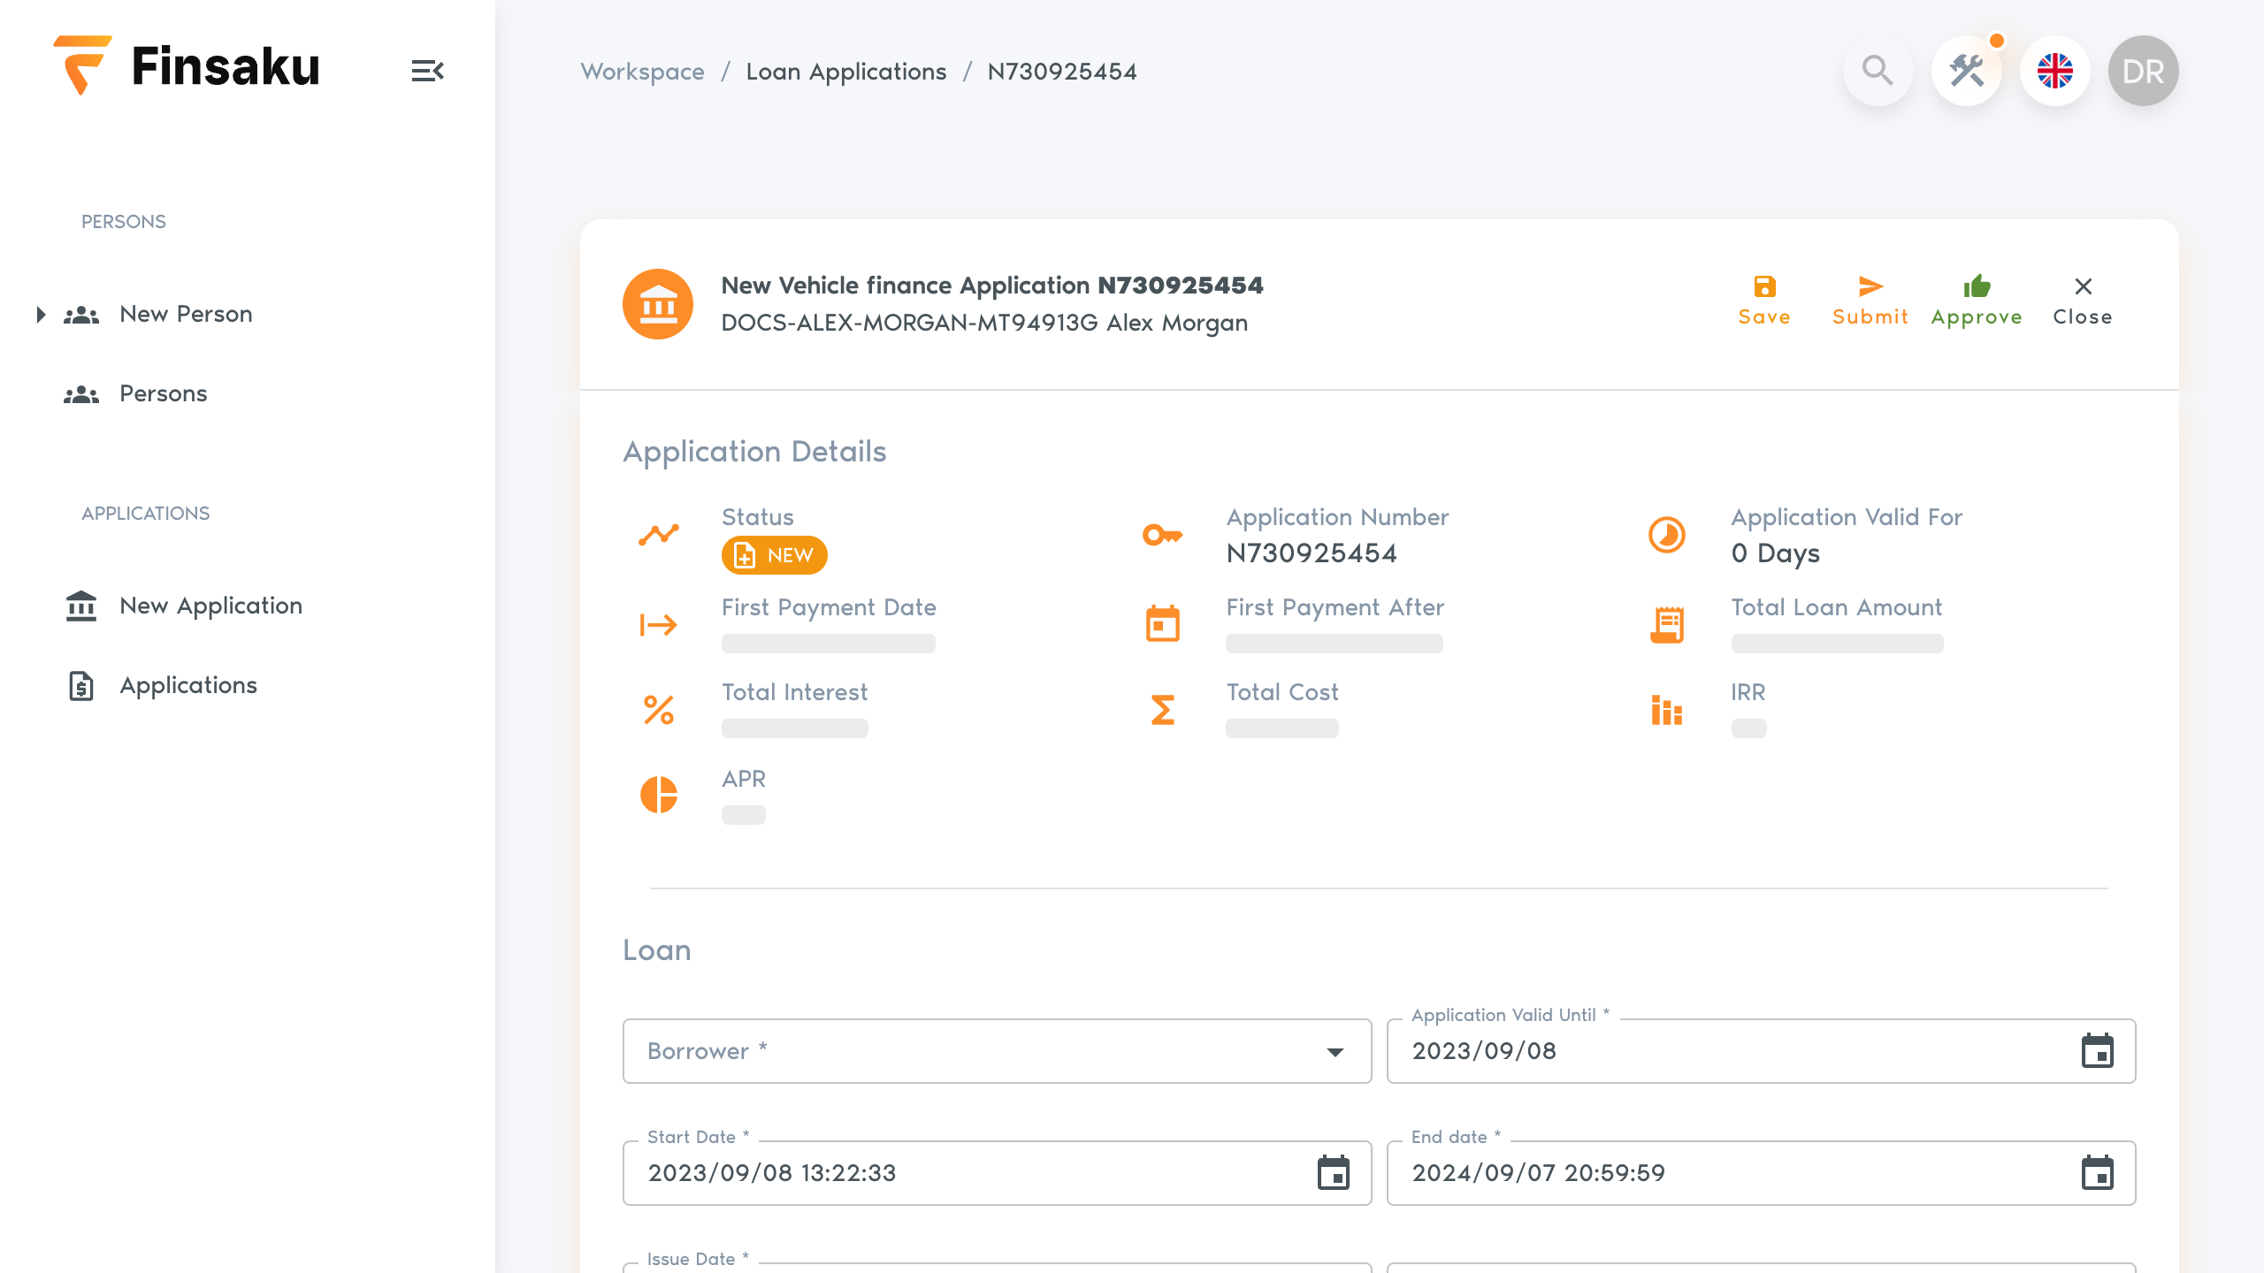Collapse the sidebar menu icon
2264x1273 pixels.
click(x=427, y=71)
